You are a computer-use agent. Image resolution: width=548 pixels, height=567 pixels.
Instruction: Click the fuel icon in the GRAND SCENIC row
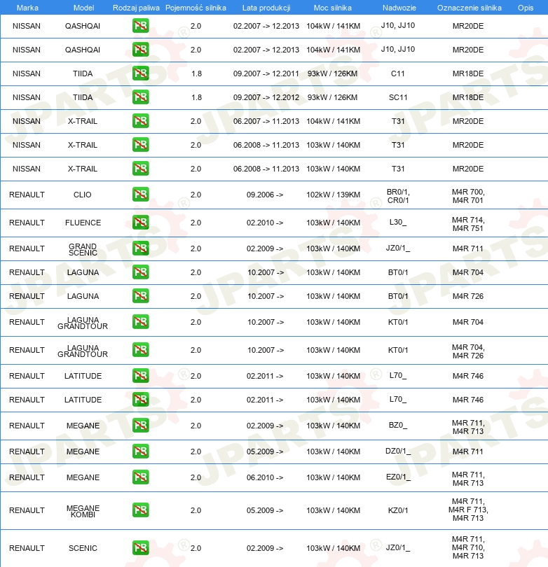(x=140, y=248)
